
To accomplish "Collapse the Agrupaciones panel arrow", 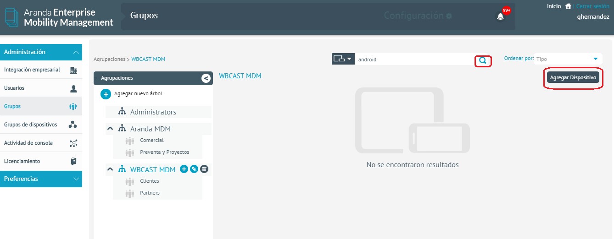I will pyautogui.click(x=206, y=78).
